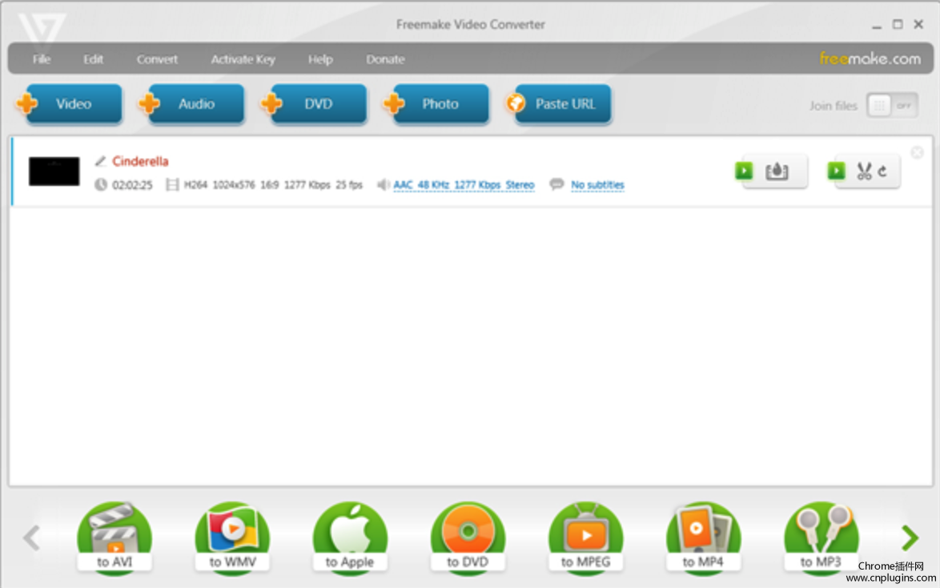Add audio using the Audio button
Viewport: 940px width, 588px height.
coord(192,104)
